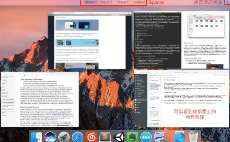
Task: Open 'Following the Pipeline' link in document
Action: (x=60, y=113)
